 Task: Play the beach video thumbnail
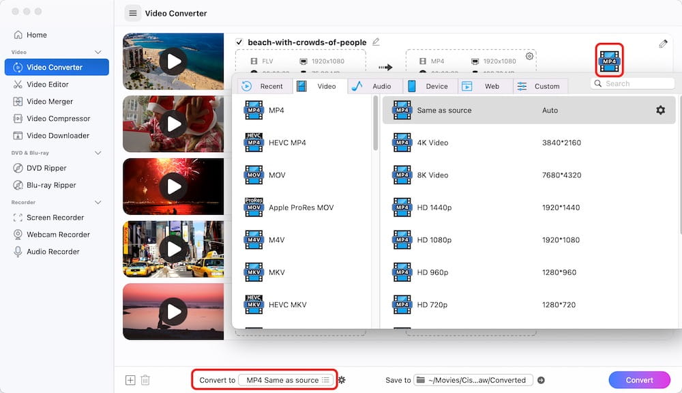click(173, 61)
